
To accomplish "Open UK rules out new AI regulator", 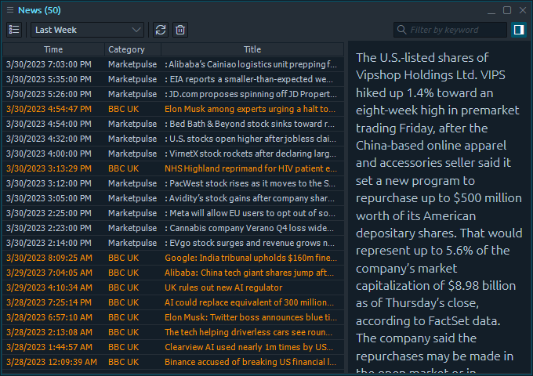I will point(253,287).
